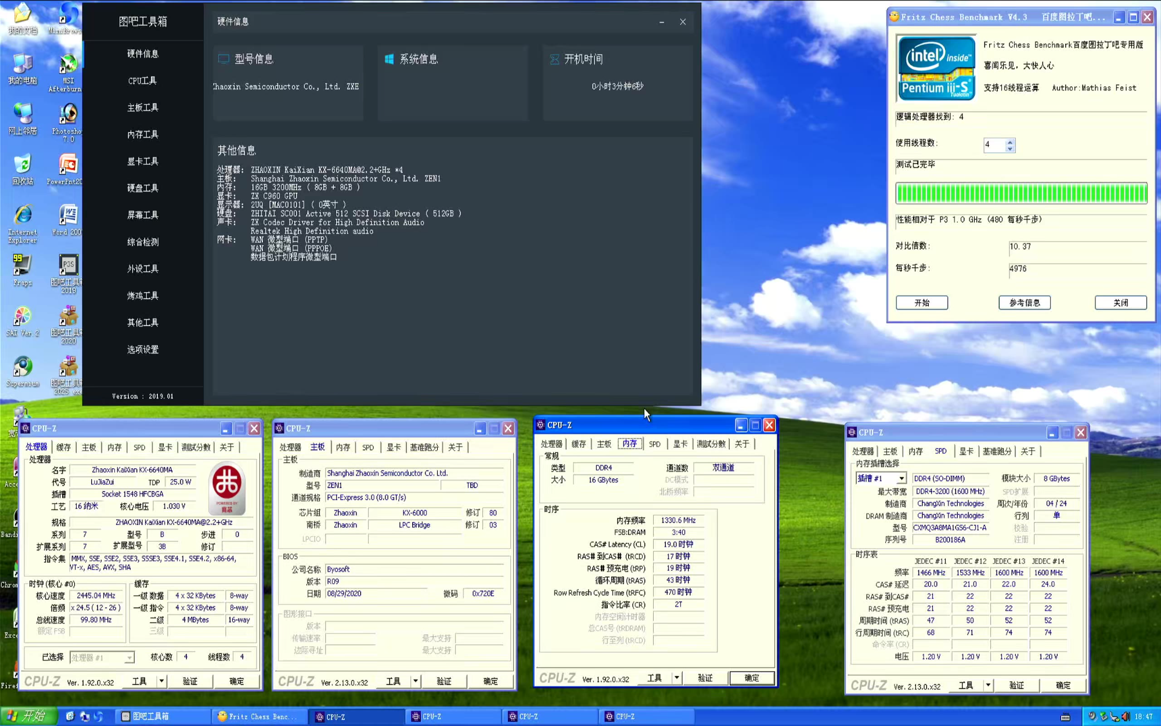Select 内存工具 in the sidebar
The height and width of the screenshot is (726, 1161).
pyautogui.click(x=143, y=134)
